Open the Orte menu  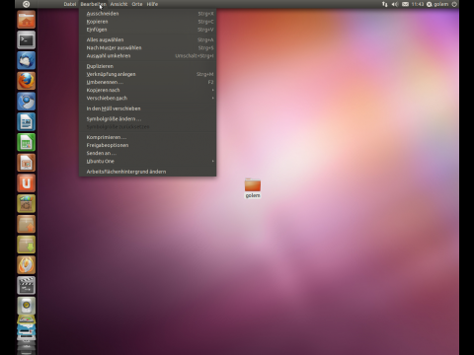pyautogui.click(x=137, y=4)
